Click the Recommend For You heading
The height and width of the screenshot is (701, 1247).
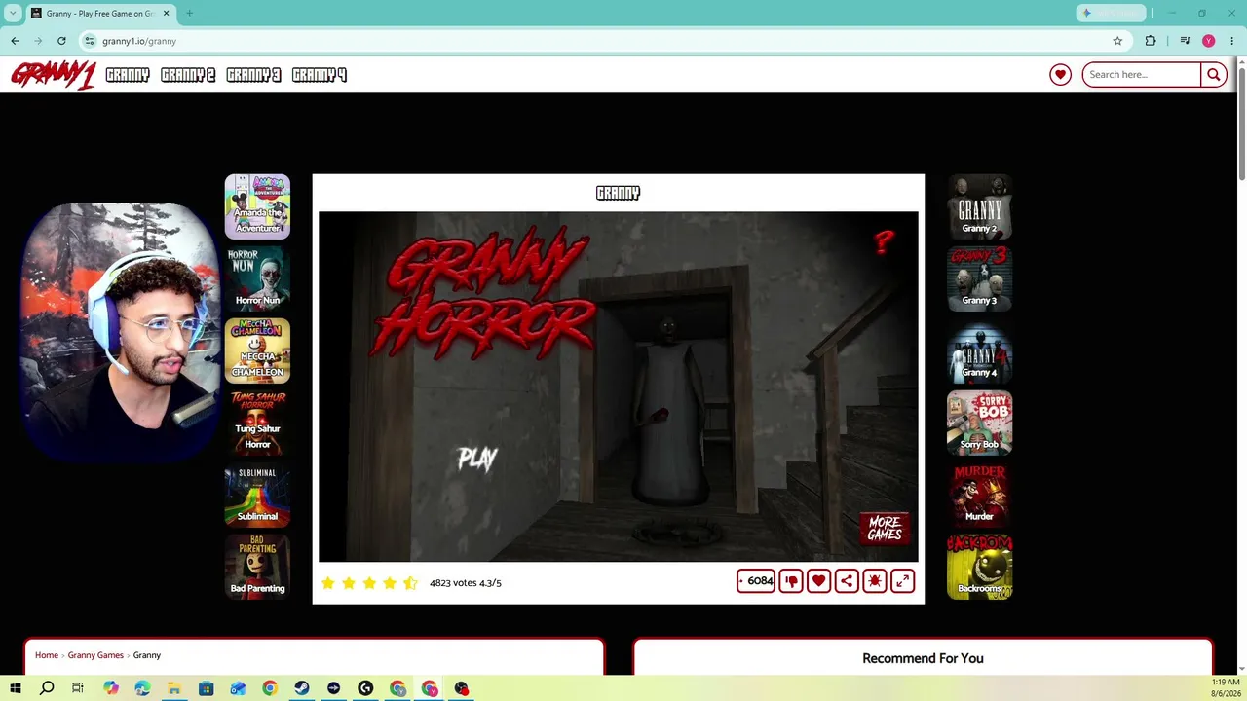(x=923, y=658)
